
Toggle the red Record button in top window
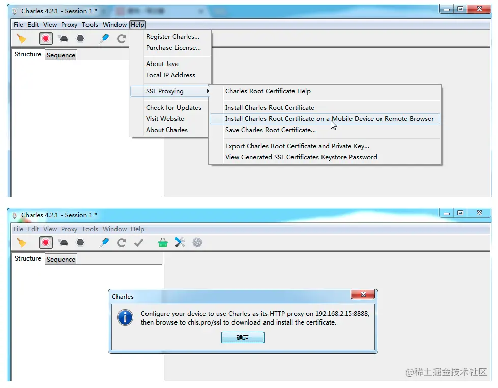46,39
